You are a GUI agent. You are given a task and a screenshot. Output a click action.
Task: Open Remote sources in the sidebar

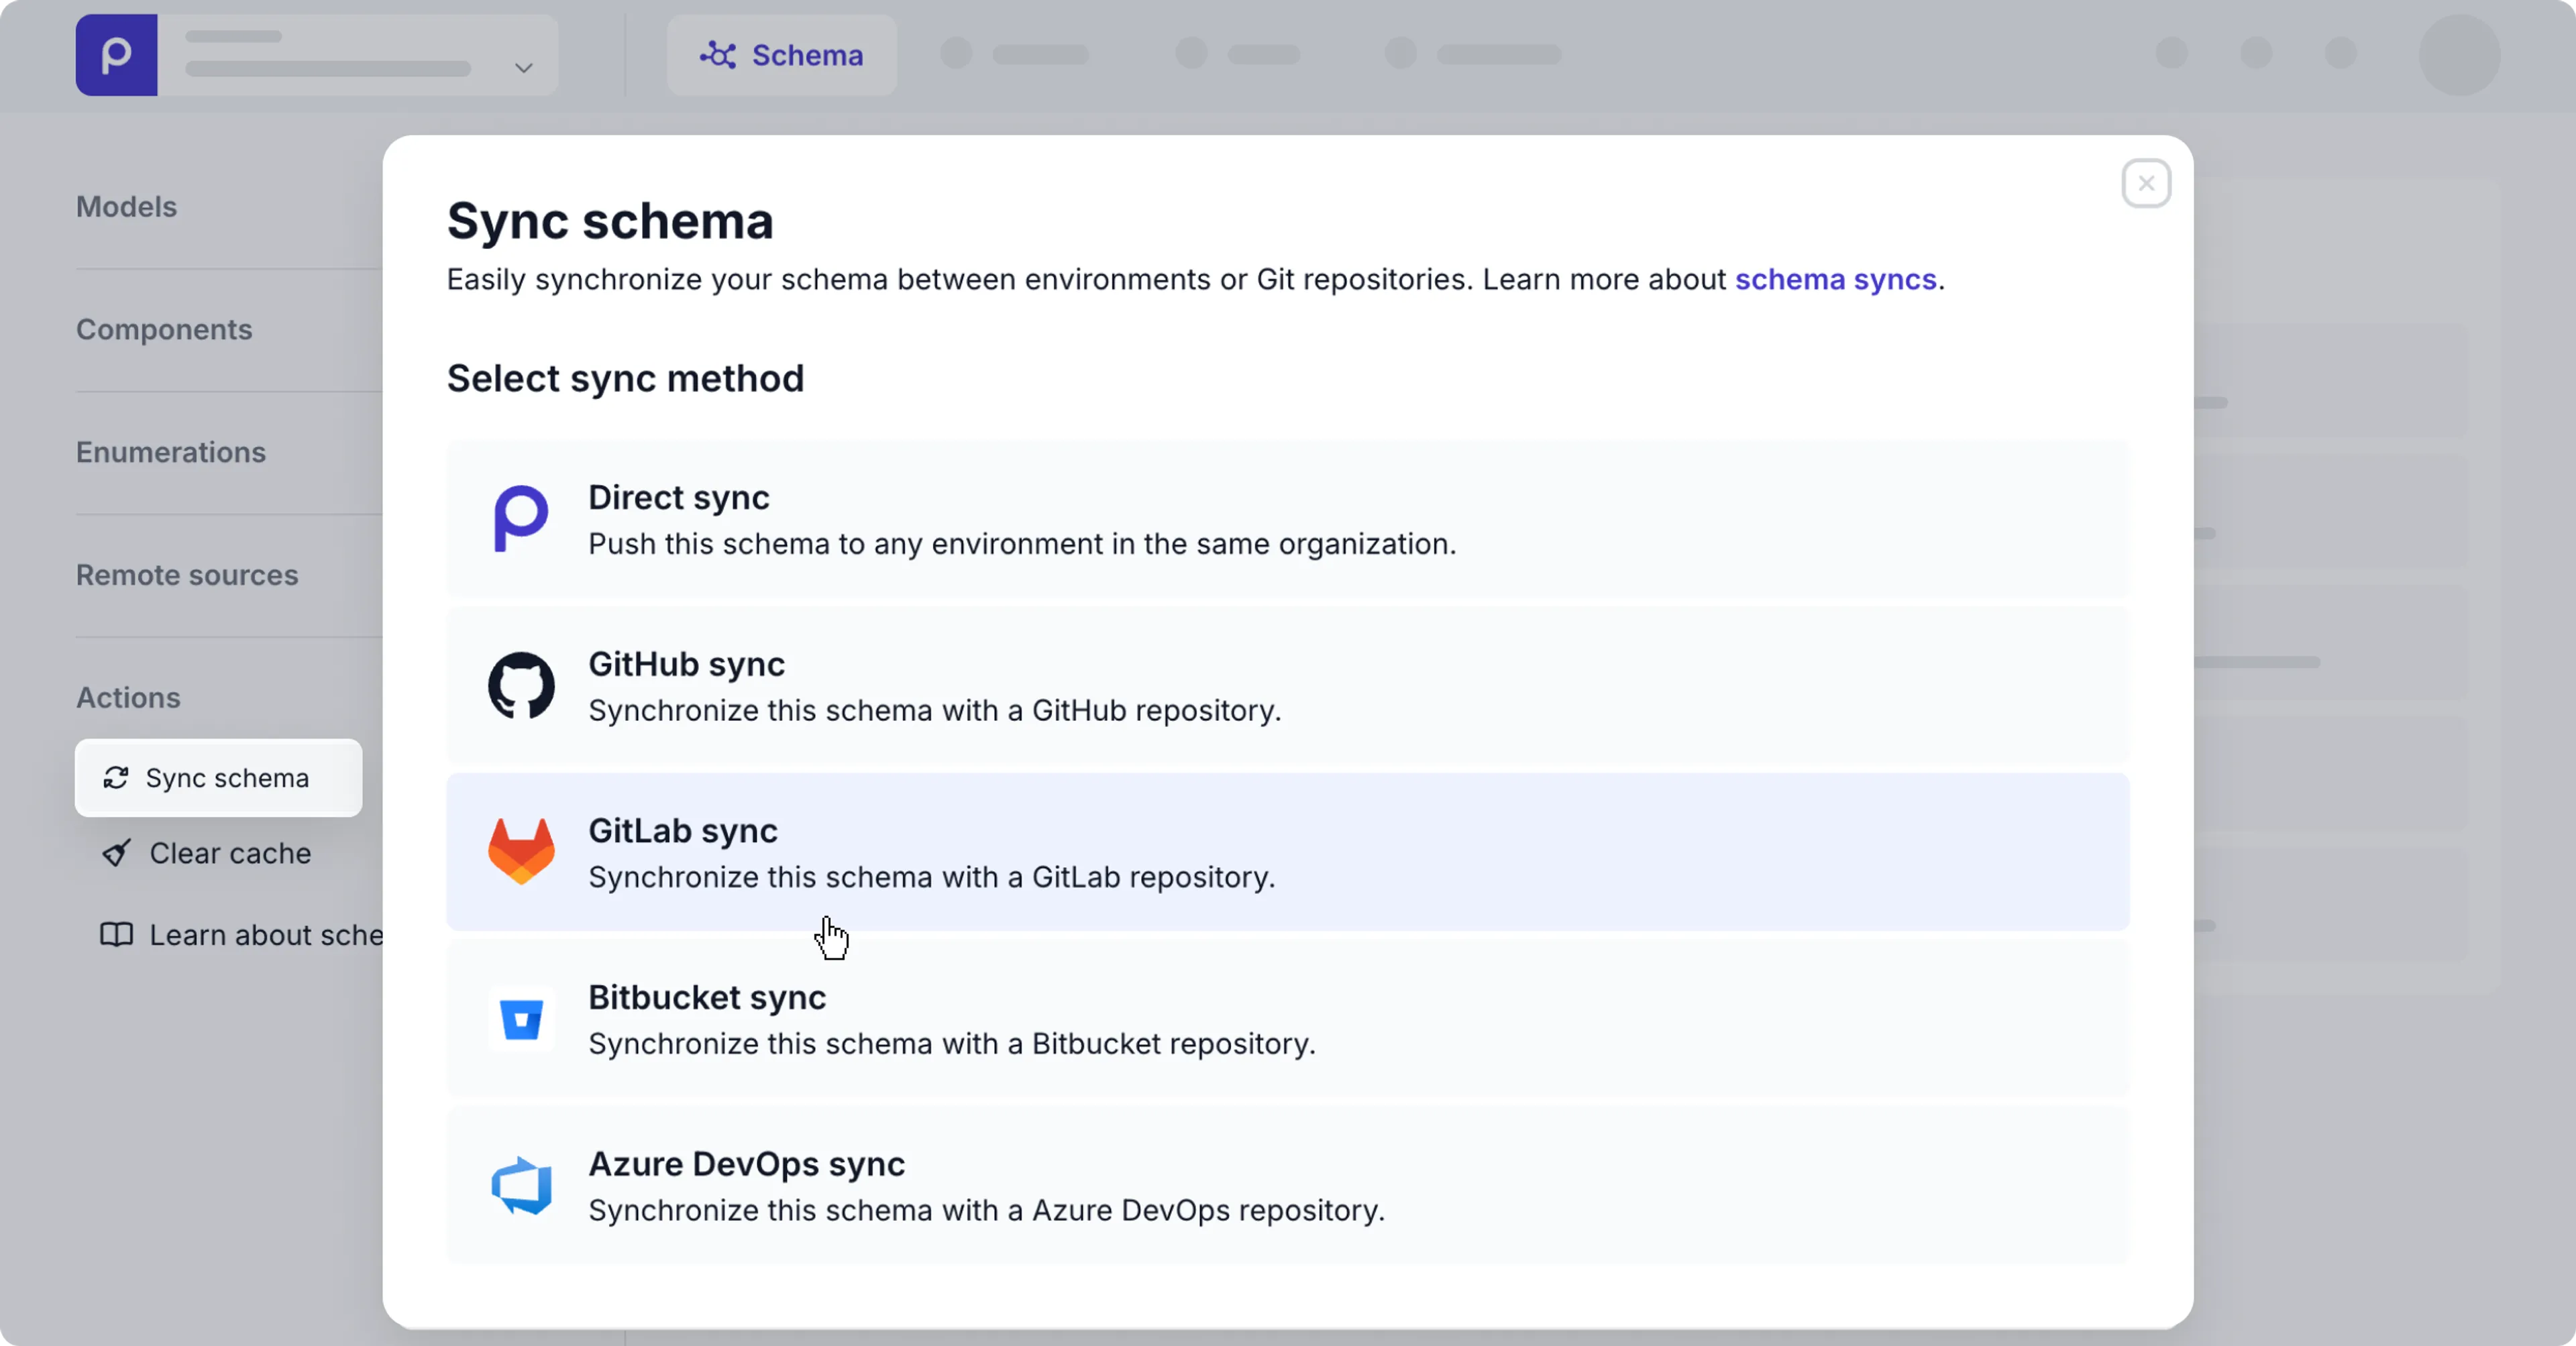click(186, 575)
